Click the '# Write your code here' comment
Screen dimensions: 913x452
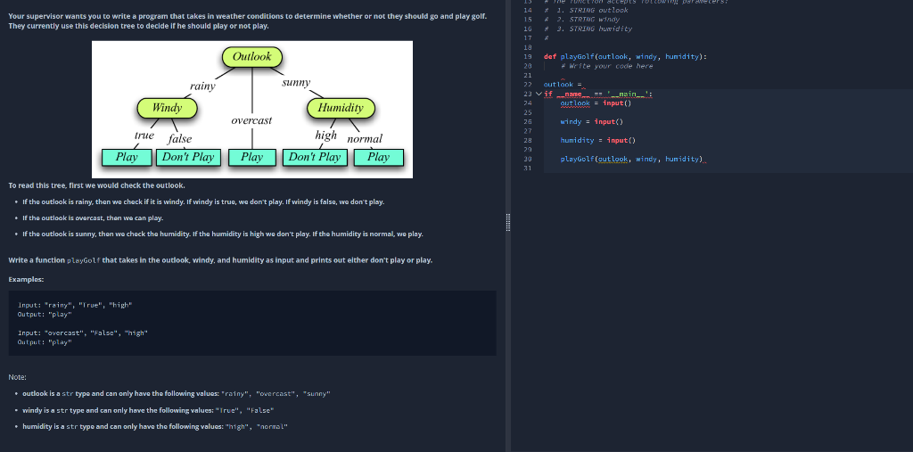(606, 66)
